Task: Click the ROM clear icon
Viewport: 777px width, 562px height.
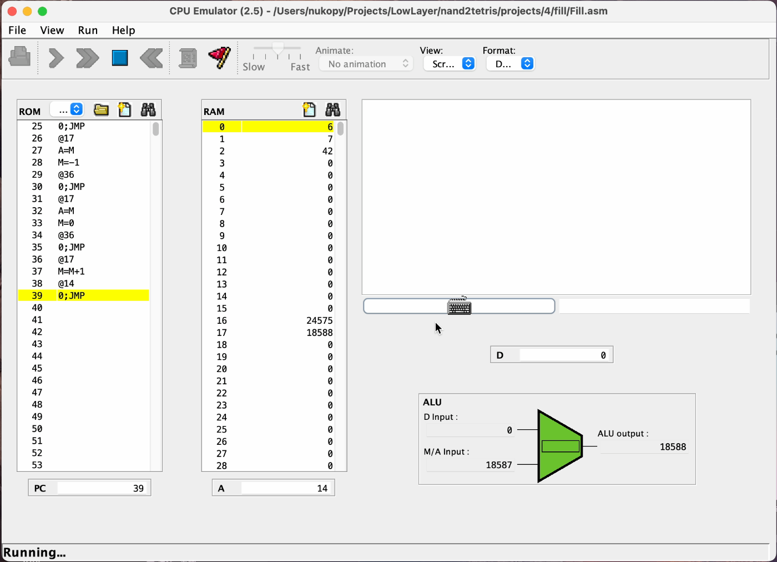Action: coord(125,110)
